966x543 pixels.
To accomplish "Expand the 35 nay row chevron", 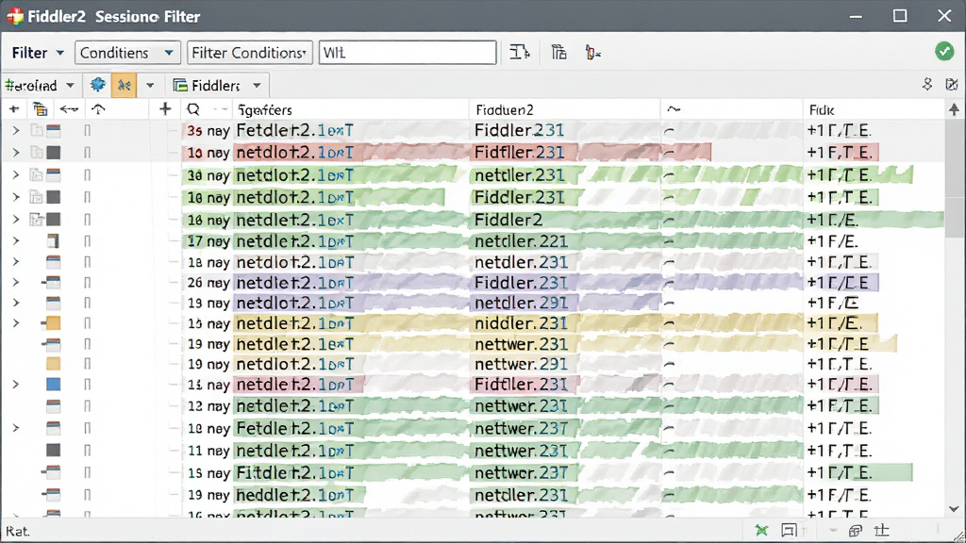I will (x=16, y=130).
